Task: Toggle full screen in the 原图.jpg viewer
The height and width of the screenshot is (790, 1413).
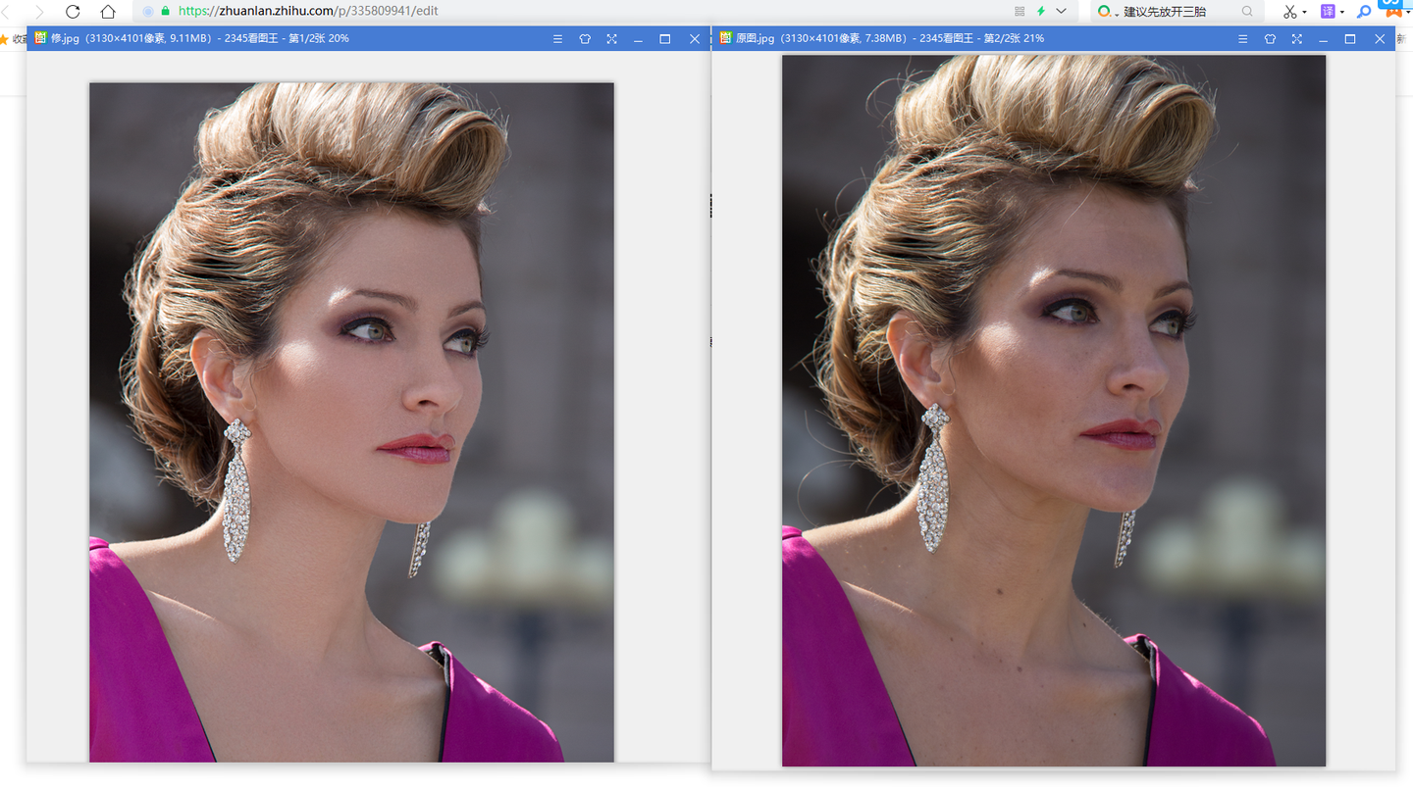Action: tap(1296, 39)
